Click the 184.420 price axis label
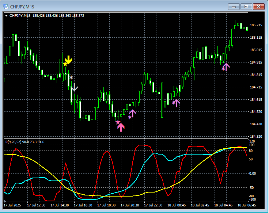The height and width of the screenshot is (213, 269). 256,124
